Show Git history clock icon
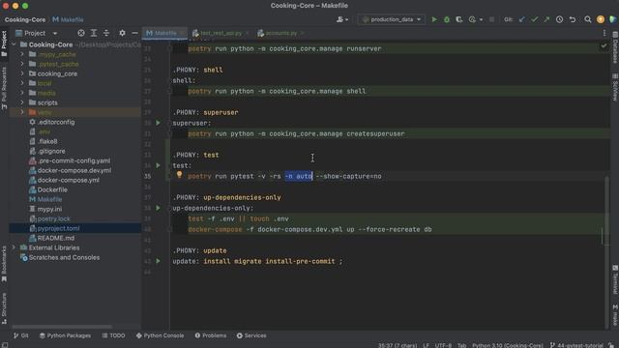Viewport: 619px width, 348px height. [x=559, y=19]
